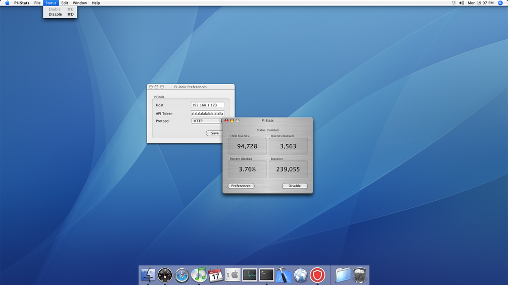The width and height of the screenshot is (508, 285).
Task: Click the Blocklist value 239,055
Action: coord(288,169)
